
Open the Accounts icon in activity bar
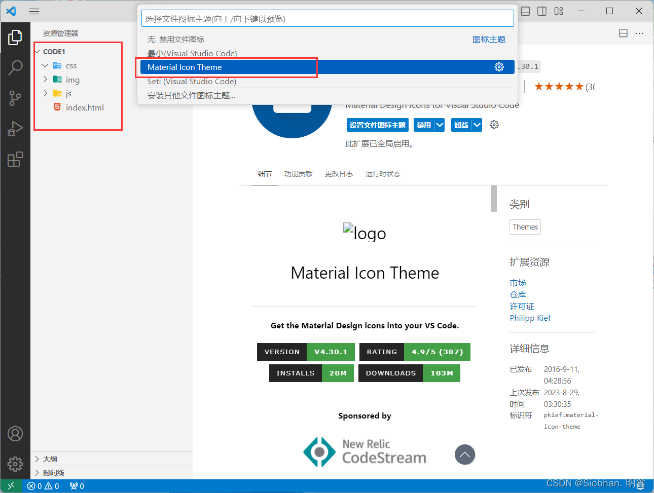pos(15,434)
